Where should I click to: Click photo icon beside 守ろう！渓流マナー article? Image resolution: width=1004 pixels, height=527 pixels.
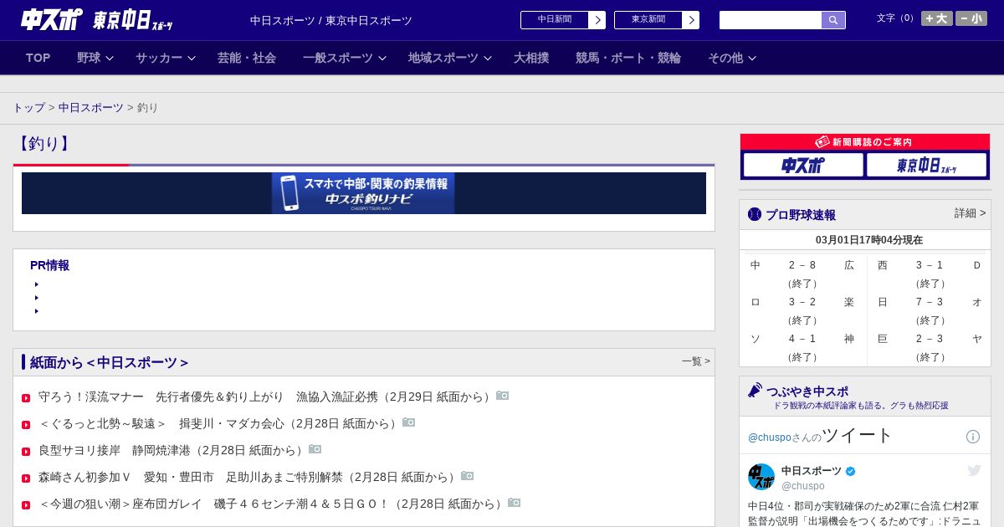502,396
